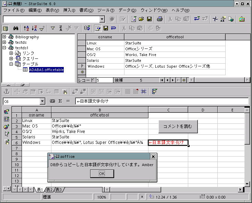Collapse the テーブル node
The image size is (252, 203).
(11, 64)
